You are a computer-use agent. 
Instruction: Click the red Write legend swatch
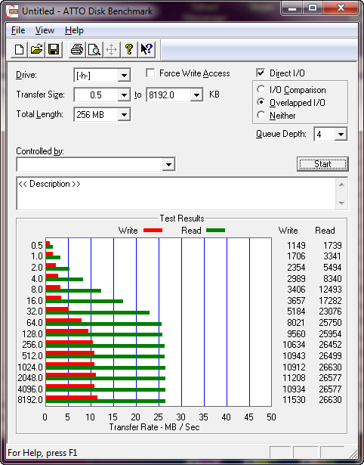[153, 230]
